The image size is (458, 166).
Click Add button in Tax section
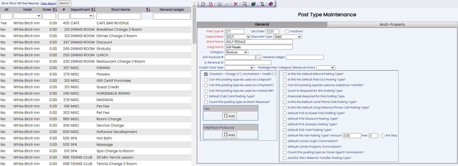230,116
